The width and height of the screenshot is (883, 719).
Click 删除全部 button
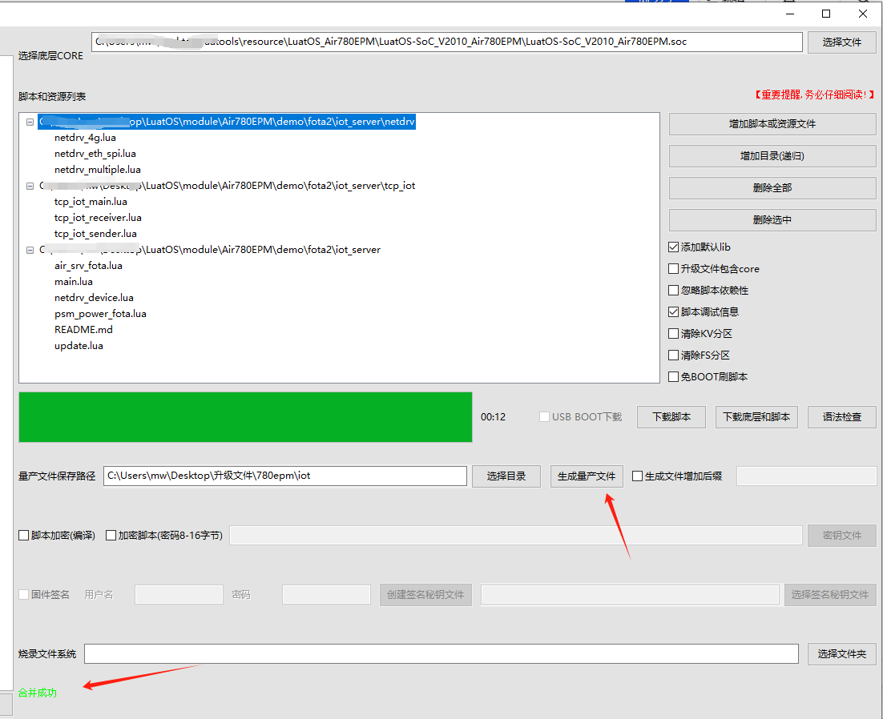point(772,188)
